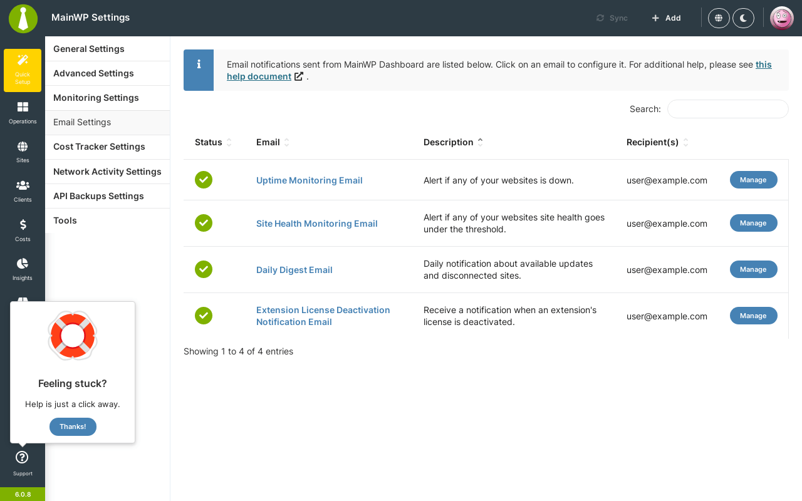Click the MainWP logo icon

click(x=23, y=18)
